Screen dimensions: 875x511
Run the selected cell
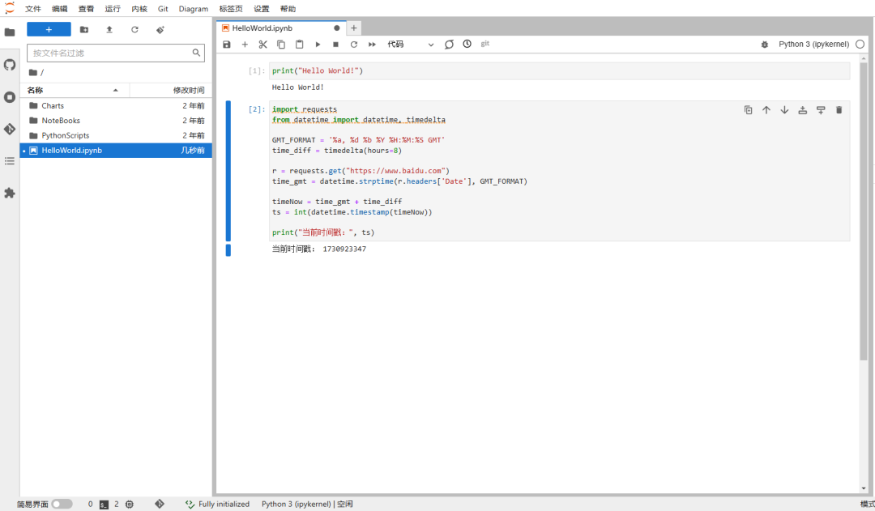pos(318,44)
